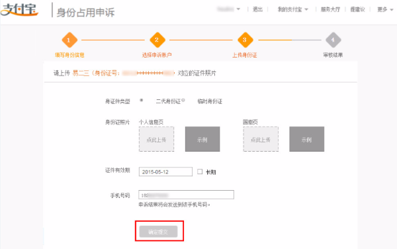Click the 证件有效期 date field
397x249 pixels.
165,172
